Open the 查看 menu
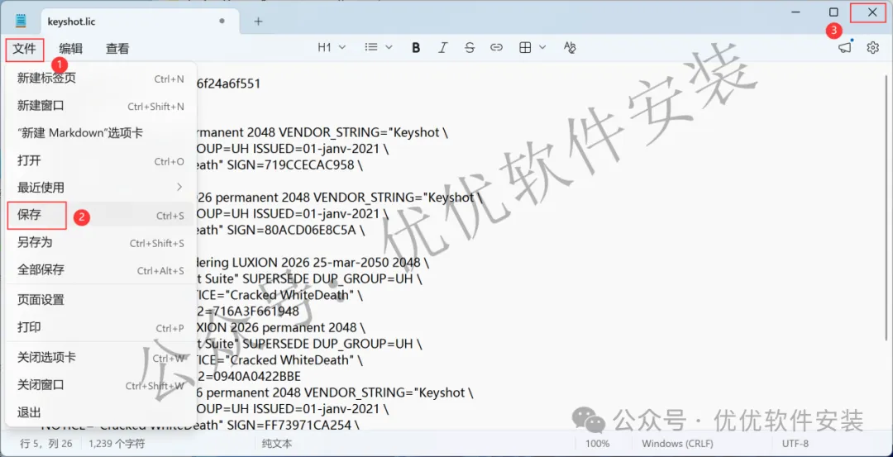The height and width of the screenshot is (457, 893). pyautogui.click(x=117, y=49)
